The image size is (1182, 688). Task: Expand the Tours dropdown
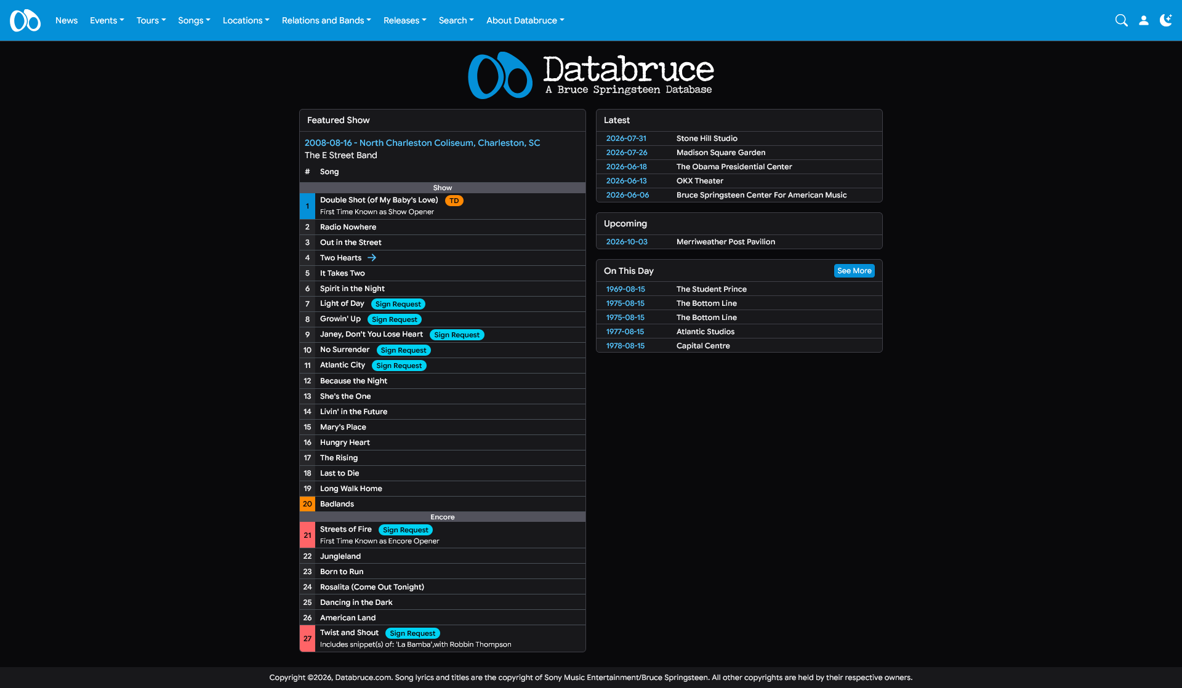pos(151,20)
